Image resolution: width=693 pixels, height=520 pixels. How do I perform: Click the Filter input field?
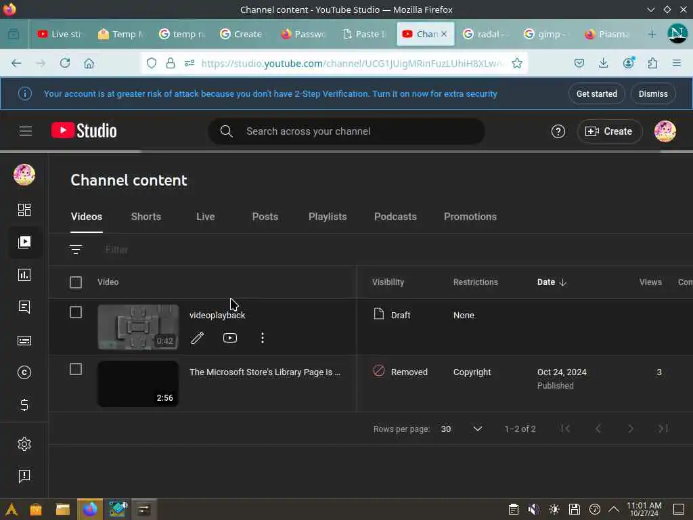[116, 250]
